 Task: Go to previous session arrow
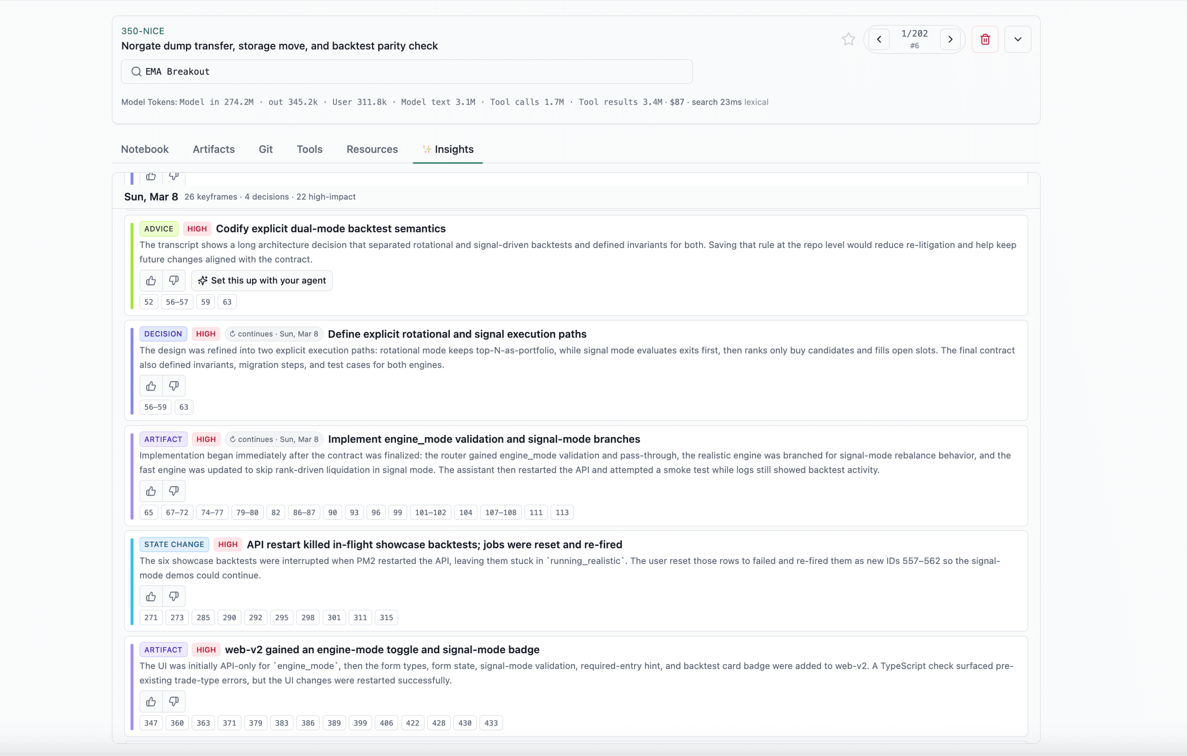click(x=879, y=40)
